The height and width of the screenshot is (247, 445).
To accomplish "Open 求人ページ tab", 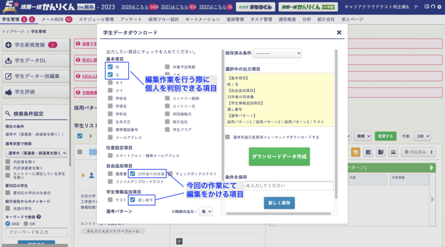I will point(352,19).
